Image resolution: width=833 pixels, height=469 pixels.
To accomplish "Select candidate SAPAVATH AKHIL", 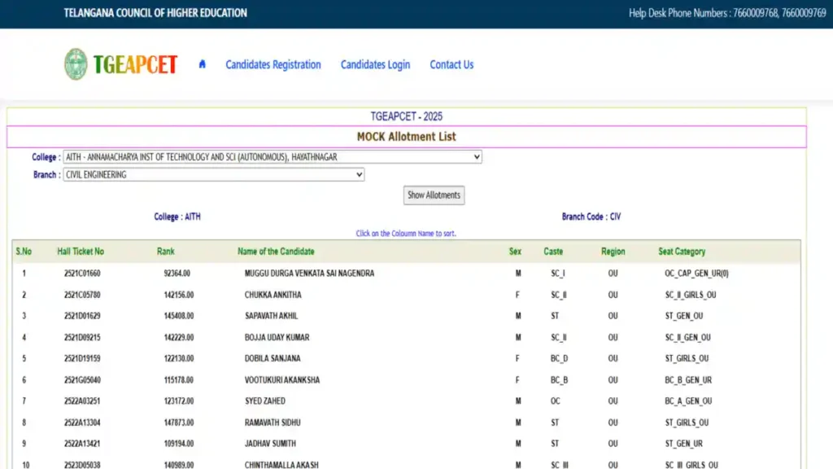I will pos(271,316).
